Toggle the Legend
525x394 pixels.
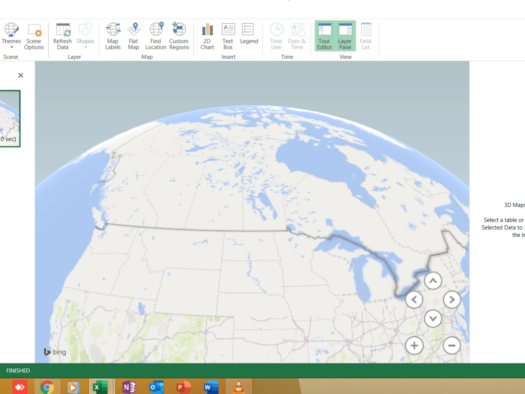pyautogui.click(x=249, y=34)
